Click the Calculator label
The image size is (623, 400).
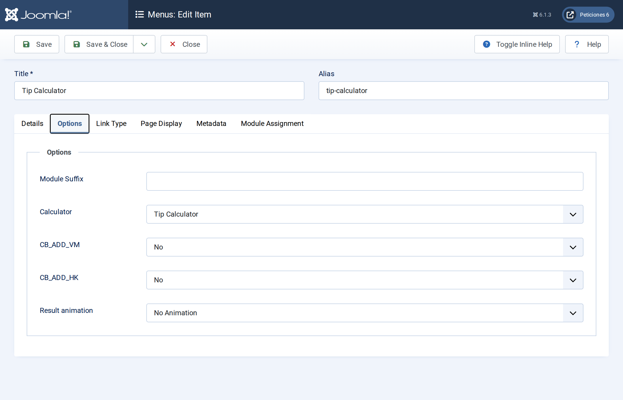56,212
